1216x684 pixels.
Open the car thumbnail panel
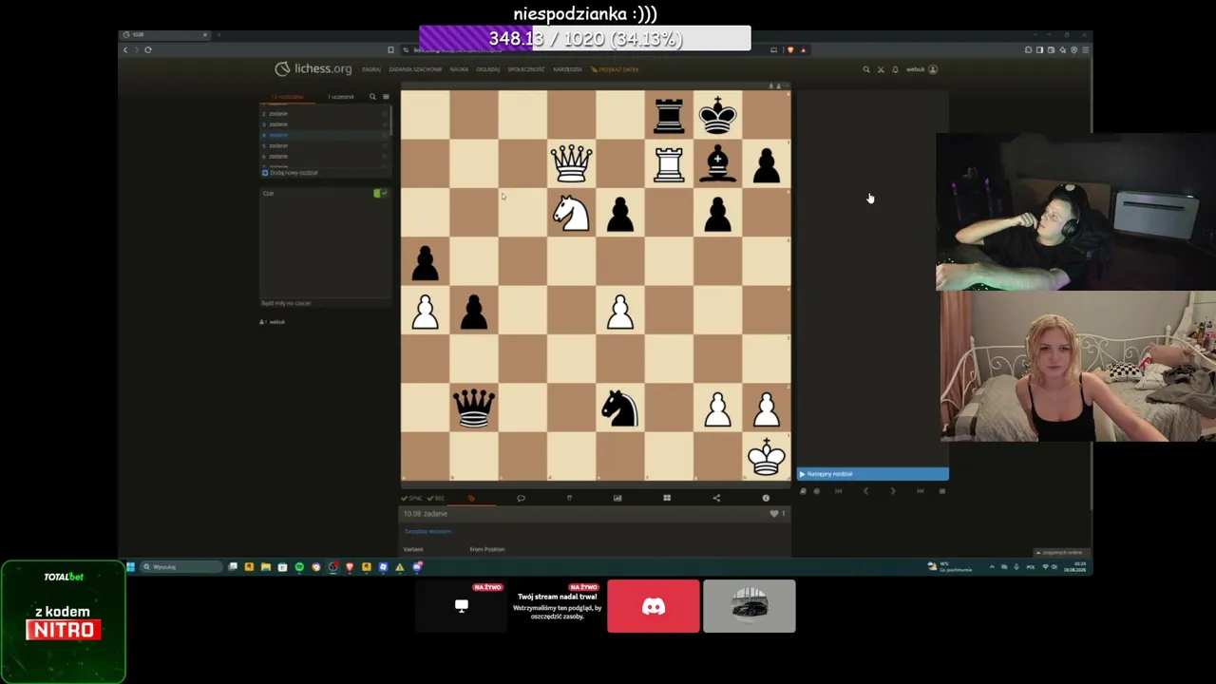[x=750, y=606]
